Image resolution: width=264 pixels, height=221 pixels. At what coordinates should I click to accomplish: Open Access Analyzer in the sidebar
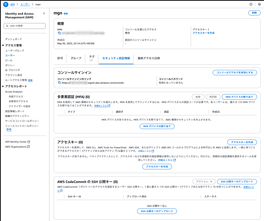[14, 91]
